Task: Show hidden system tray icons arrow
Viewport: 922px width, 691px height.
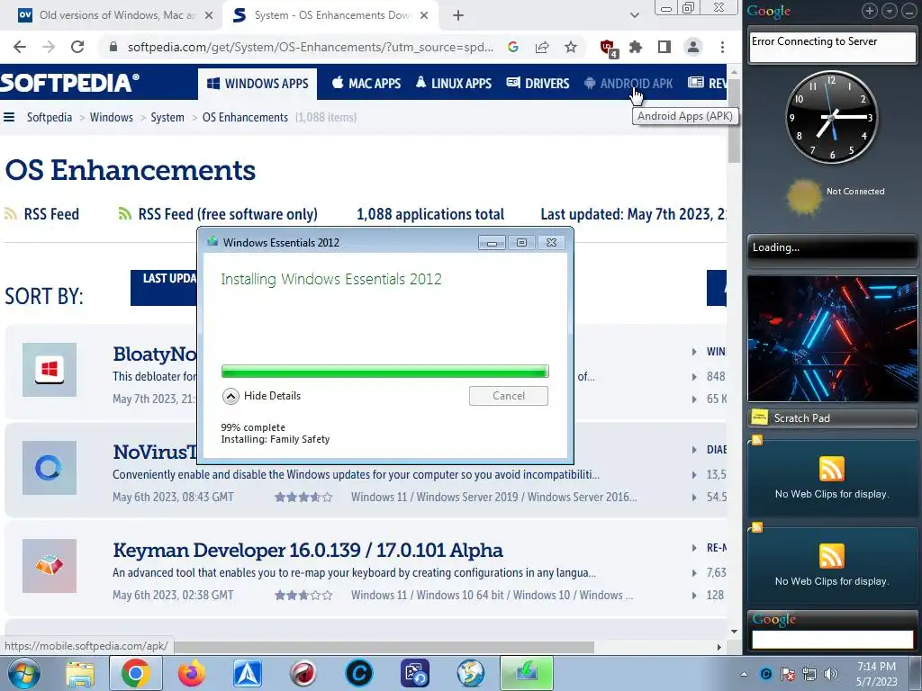Action: tap(744, 674)
